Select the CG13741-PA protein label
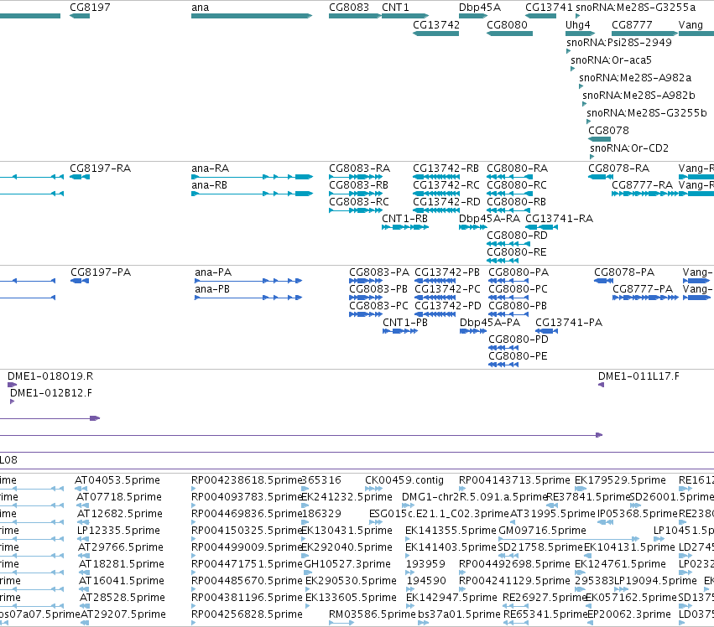714x627 pixels. [569, 323]
